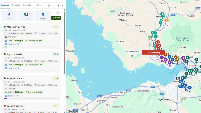The image size is (201, 113).
Task: Click purple pin numbered 1 below Saueressig
Action: [x=162, y=58]
